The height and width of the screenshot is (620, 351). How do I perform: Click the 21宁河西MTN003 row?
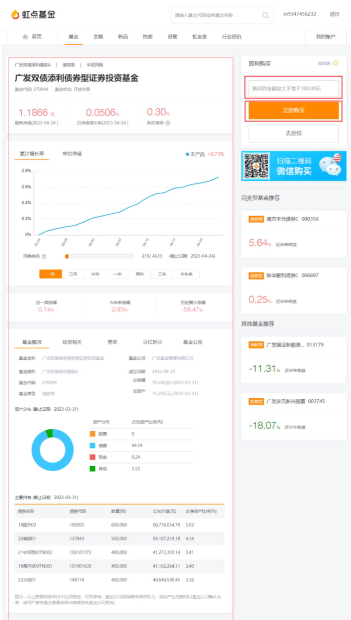click(x=119, y=552)
